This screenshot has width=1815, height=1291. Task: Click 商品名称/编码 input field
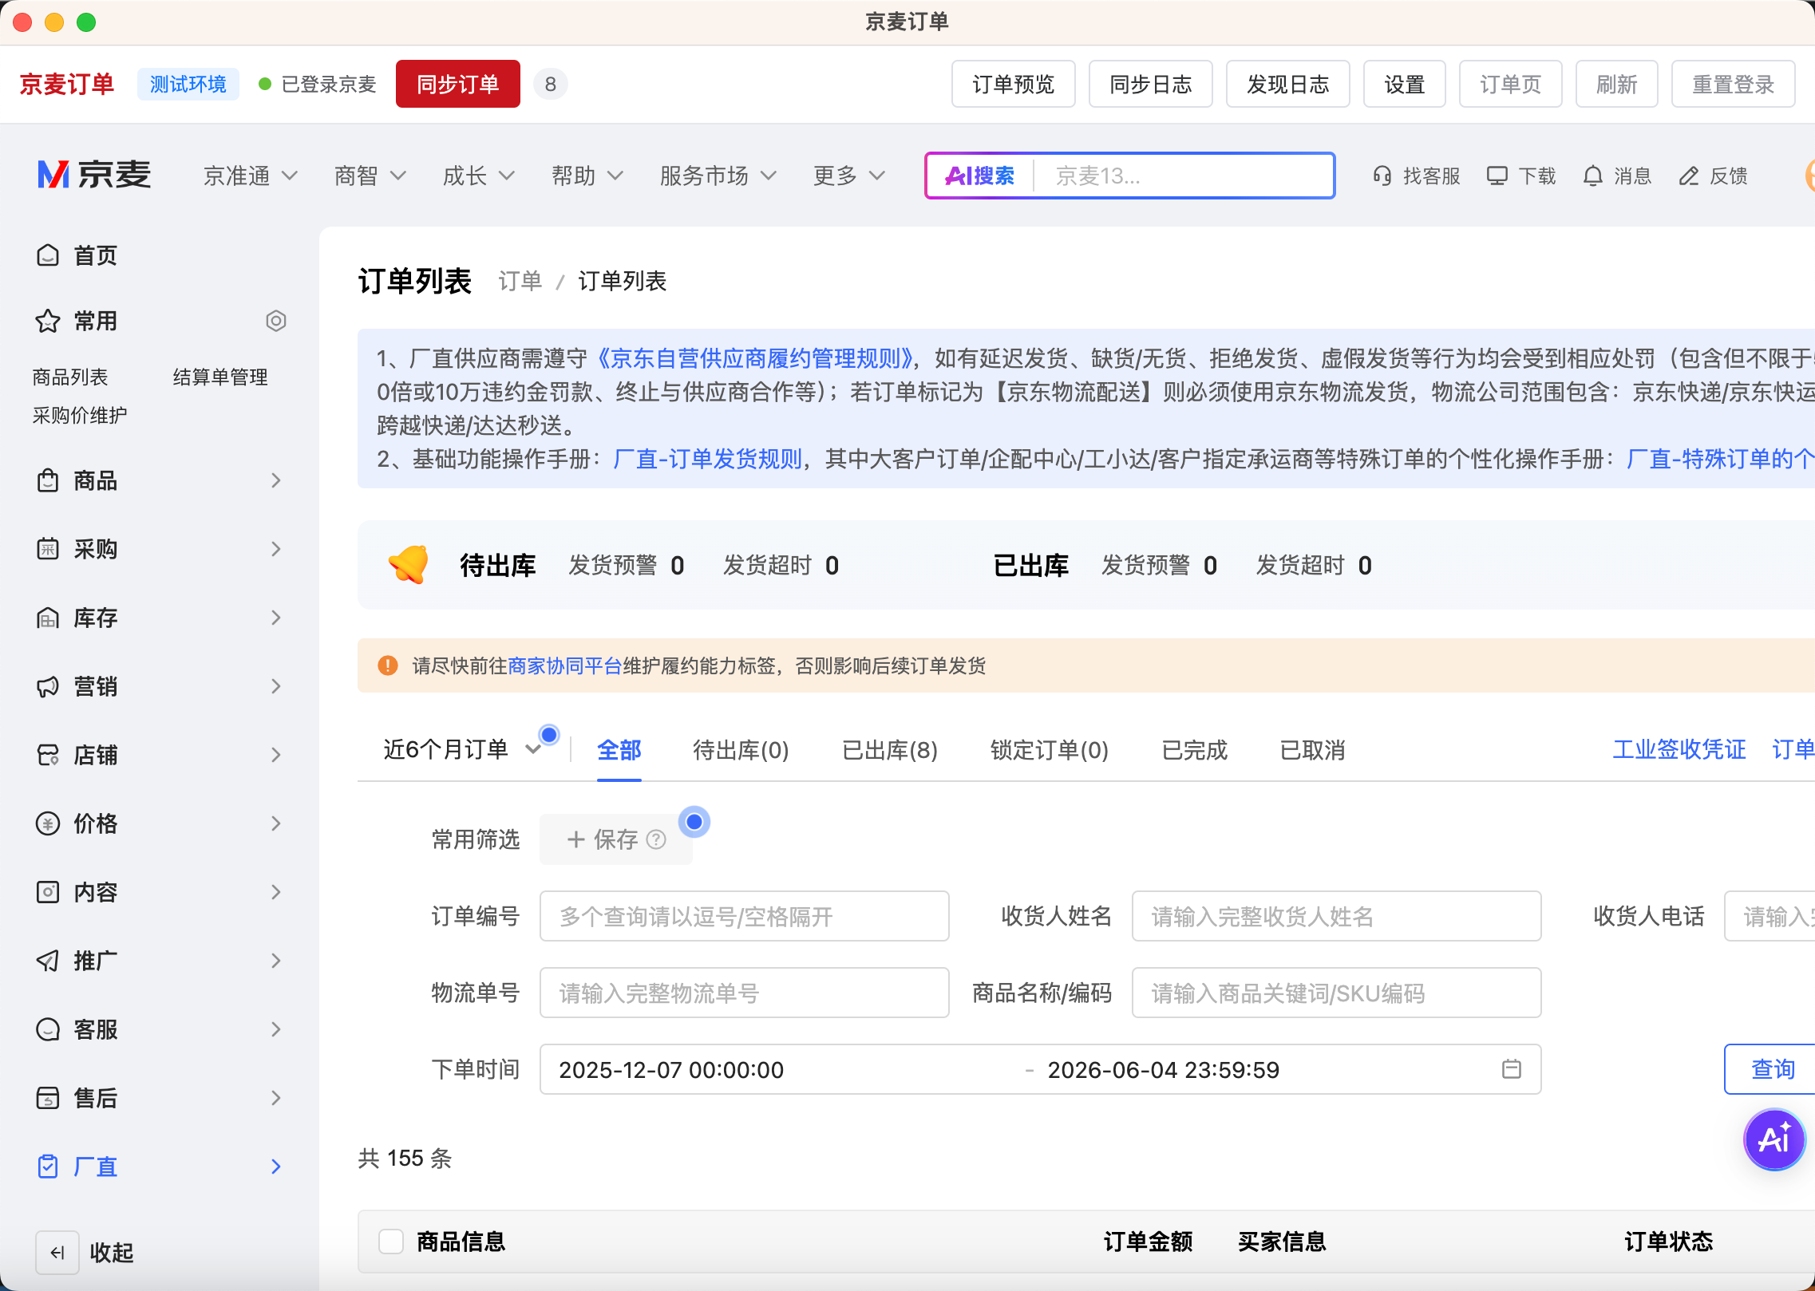1337,993
